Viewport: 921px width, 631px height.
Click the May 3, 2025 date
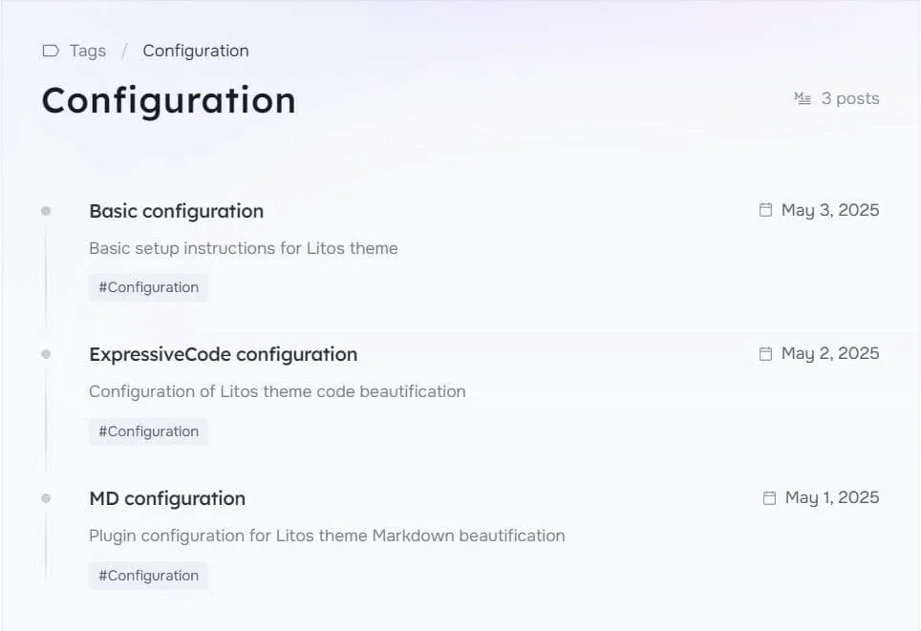tap(829, 210)
